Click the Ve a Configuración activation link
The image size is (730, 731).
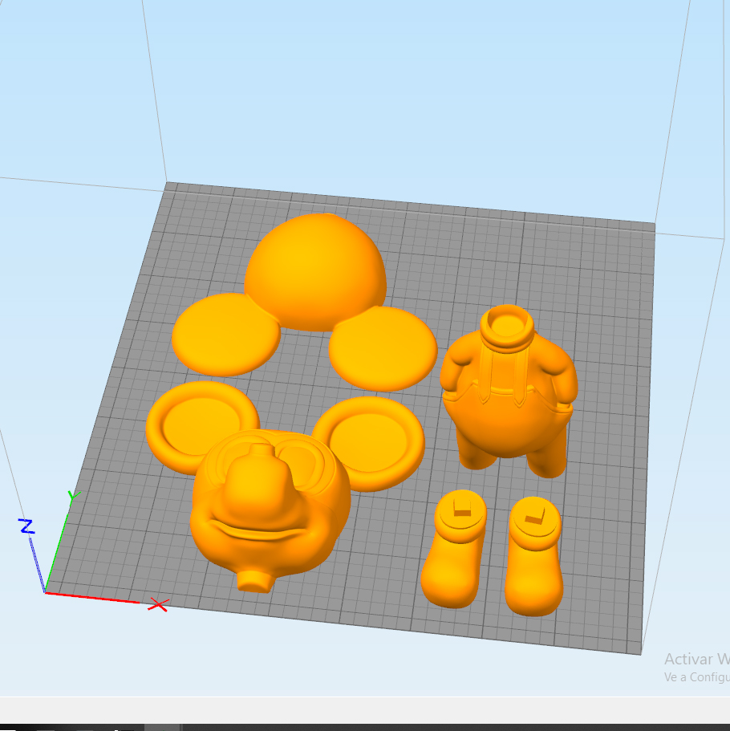[x=691, y=678]
